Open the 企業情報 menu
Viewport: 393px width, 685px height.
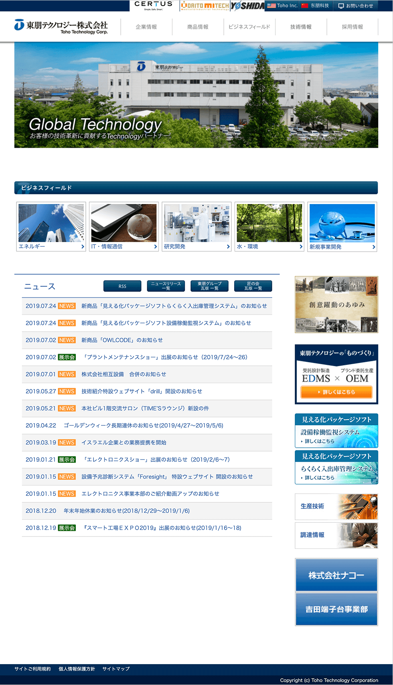tap(146, 27)
